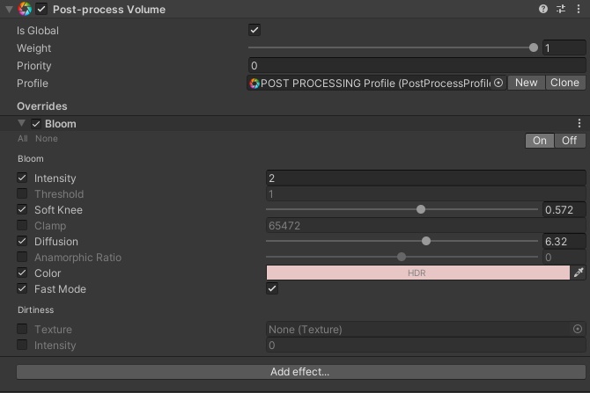Disable the Soft Knee override checkbox
This screenshot has width=590, height=393.
(x=23, y=210)
